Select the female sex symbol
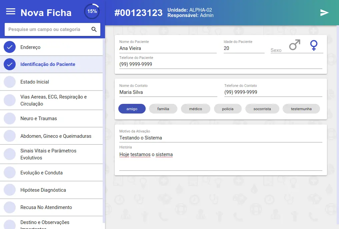The height and width of the screenshot is (229, 339). pos(314,45)
